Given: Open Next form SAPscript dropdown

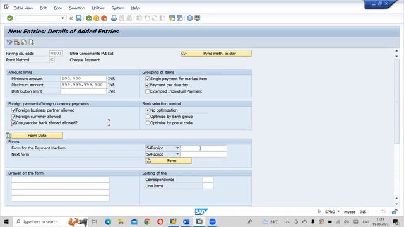Looking at the screenshot, I should 177,154.
